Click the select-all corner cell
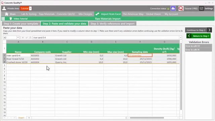This screenshot has width=215, height=121. point(4,42)
